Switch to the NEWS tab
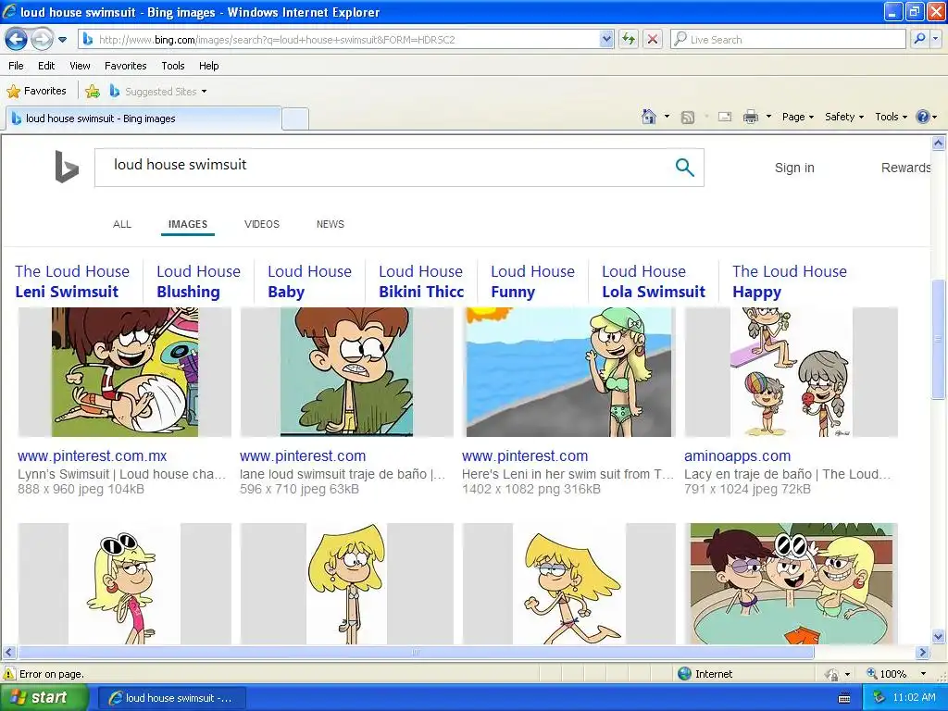948x711 pixels. coord(331,224)
